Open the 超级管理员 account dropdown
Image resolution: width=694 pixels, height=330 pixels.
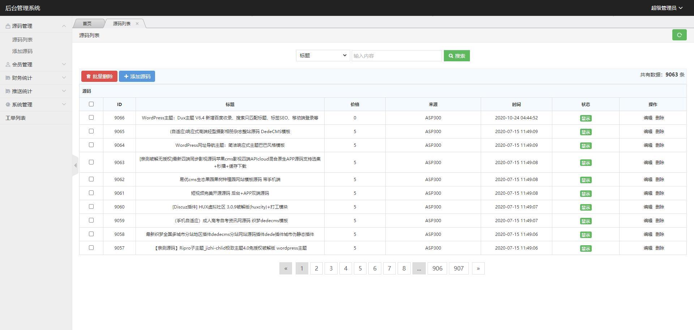click(x=666, y=8)
